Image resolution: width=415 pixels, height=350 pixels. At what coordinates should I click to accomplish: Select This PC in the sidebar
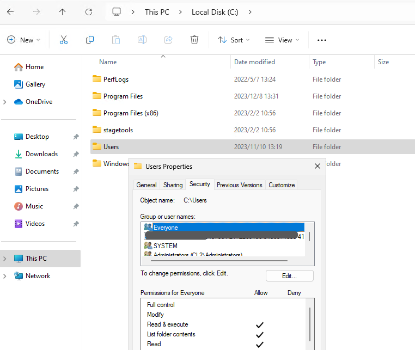coord(40,259)
